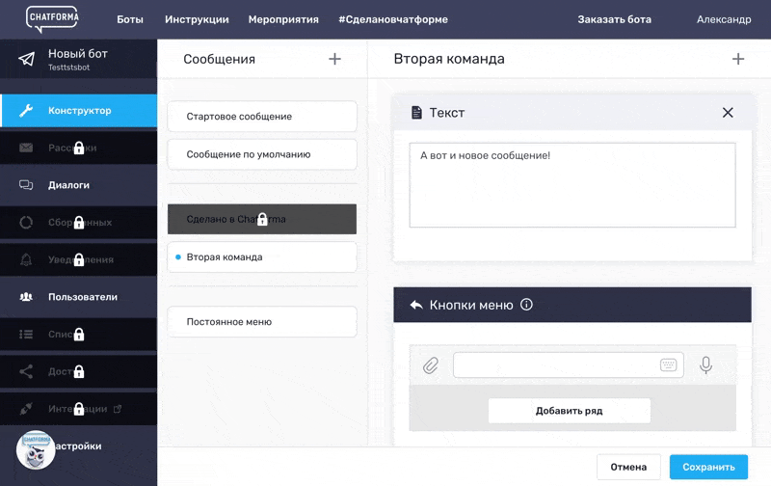
Task: Click lock icon on Уведомления row
Action: 79,259
